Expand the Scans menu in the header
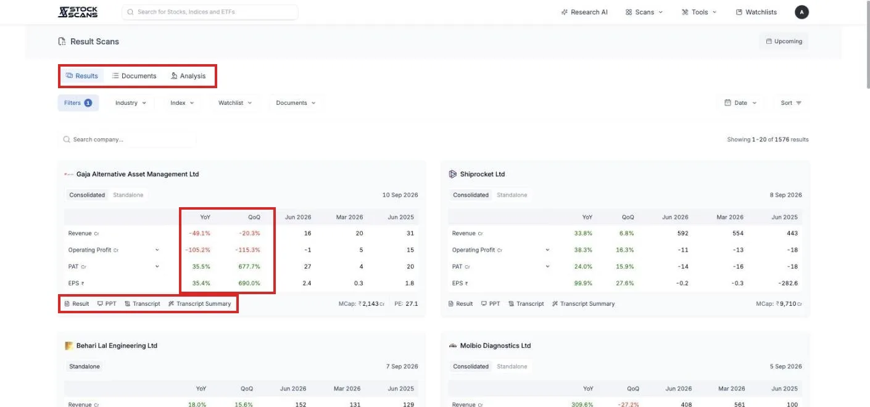 (x=644, y=12)
